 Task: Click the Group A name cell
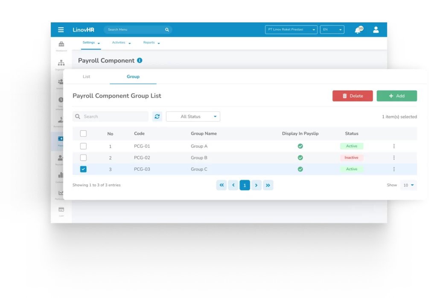click(199, 146)
